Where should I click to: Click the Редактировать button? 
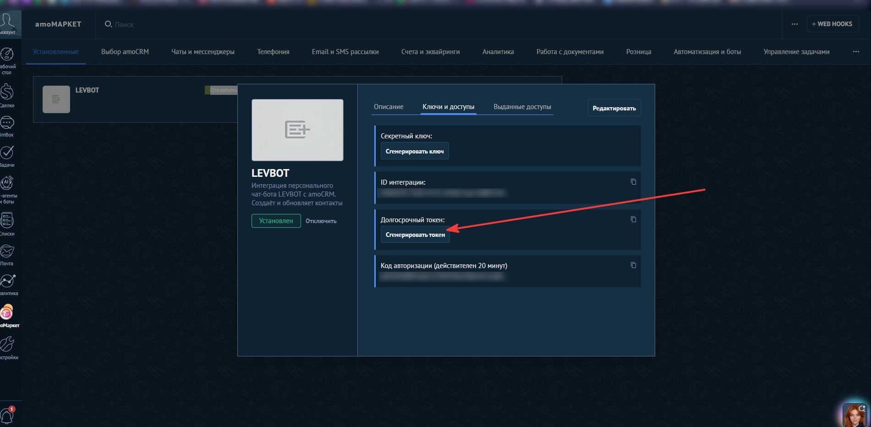click(614, 108)
